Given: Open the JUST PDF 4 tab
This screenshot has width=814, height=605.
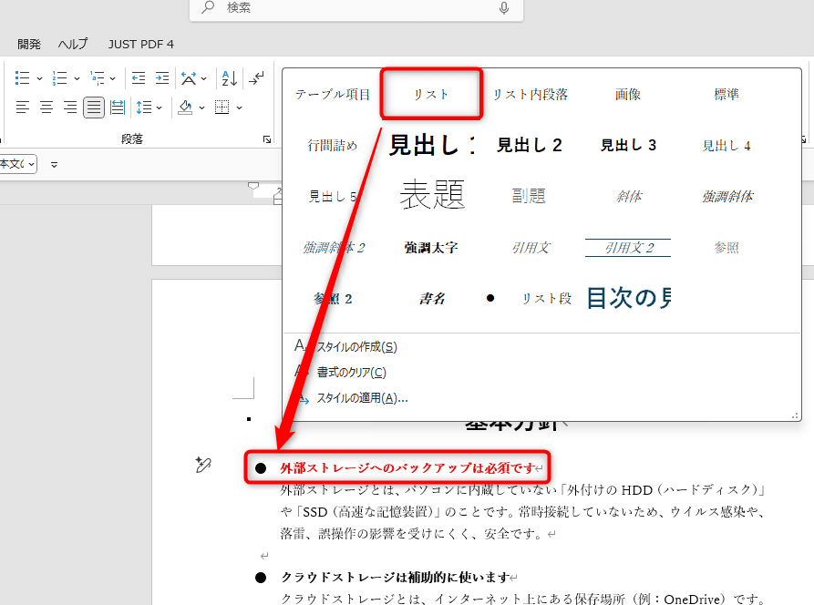Looking at the screenshot, I should tap(139, 43).
